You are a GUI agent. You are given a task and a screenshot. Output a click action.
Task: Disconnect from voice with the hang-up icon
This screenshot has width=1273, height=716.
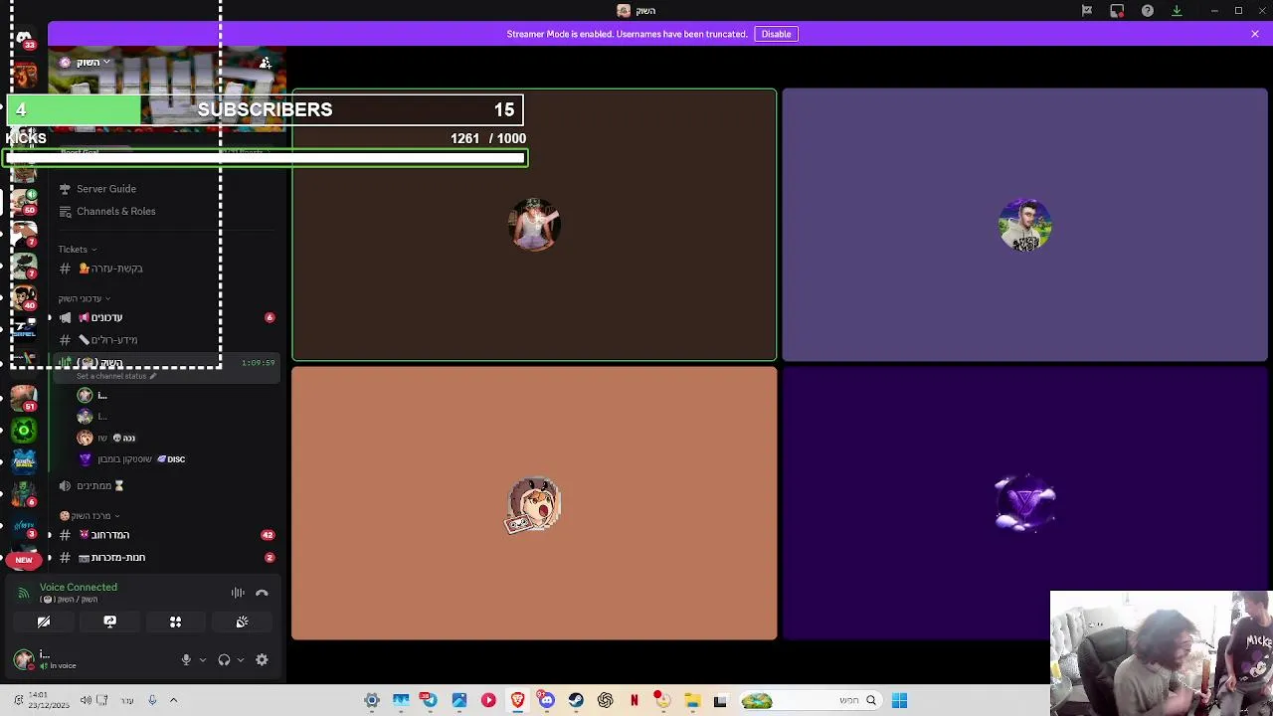click(x=262, y=593)
